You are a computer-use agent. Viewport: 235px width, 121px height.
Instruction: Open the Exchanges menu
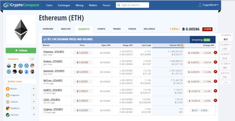coord(64,5)
